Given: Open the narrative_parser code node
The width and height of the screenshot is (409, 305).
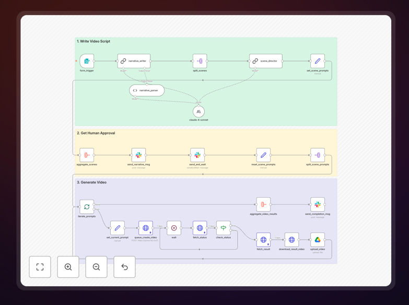Looking at the screenshot, I should (x=147, y=90).
